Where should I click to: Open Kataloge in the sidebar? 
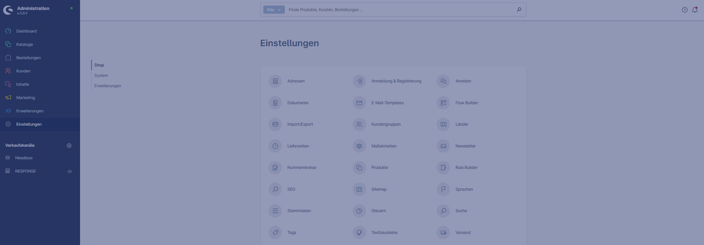tap(40, 44)
